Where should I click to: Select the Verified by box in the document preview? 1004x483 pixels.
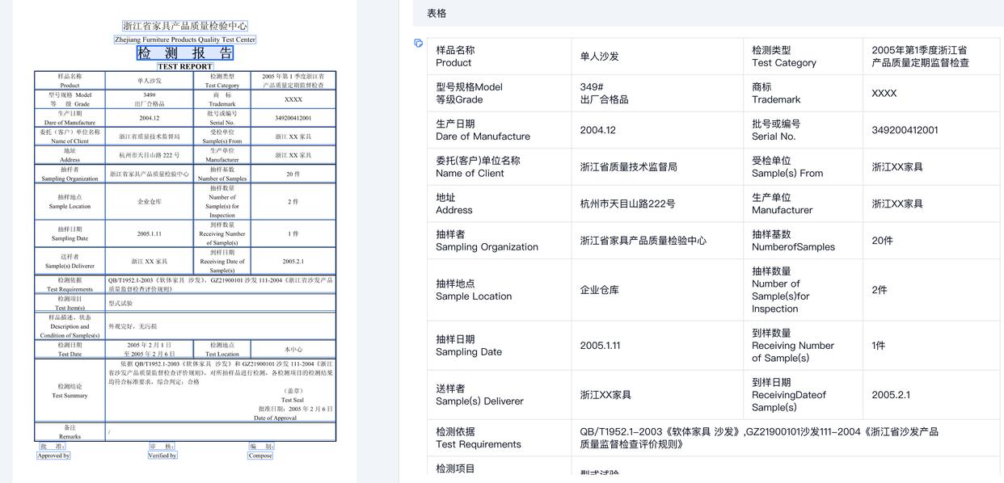[162, 456]
